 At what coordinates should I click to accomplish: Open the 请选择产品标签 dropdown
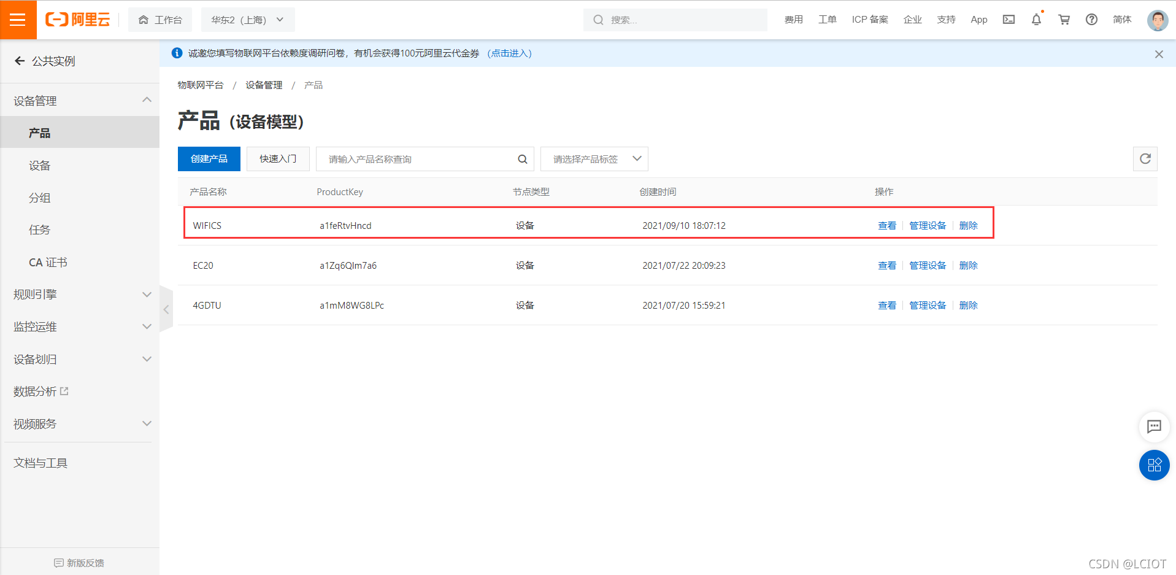(x=594, y=159)
